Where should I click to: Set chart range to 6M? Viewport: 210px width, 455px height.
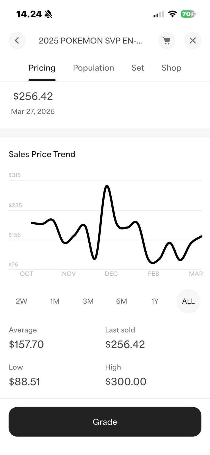(122, 301)
